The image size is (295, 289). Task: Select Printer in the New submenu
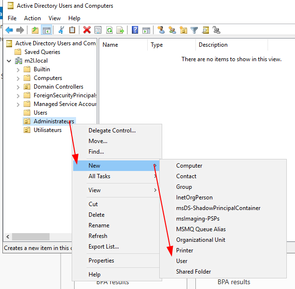[x=223, y=250]
